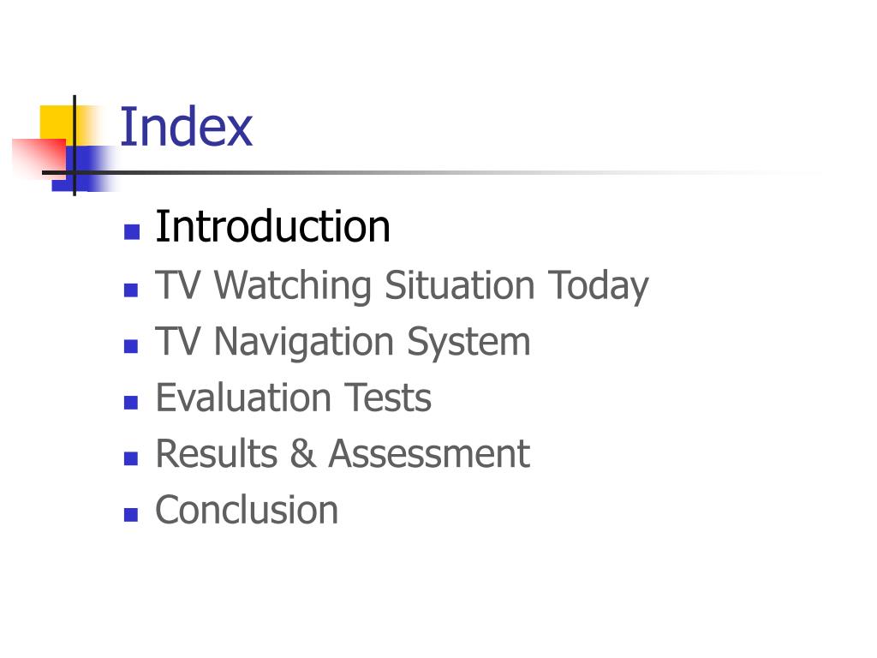Viewport: 877px width, 658px height.
Task: Select the bullet marker before Results & Assessment
Action: [131, 458]
